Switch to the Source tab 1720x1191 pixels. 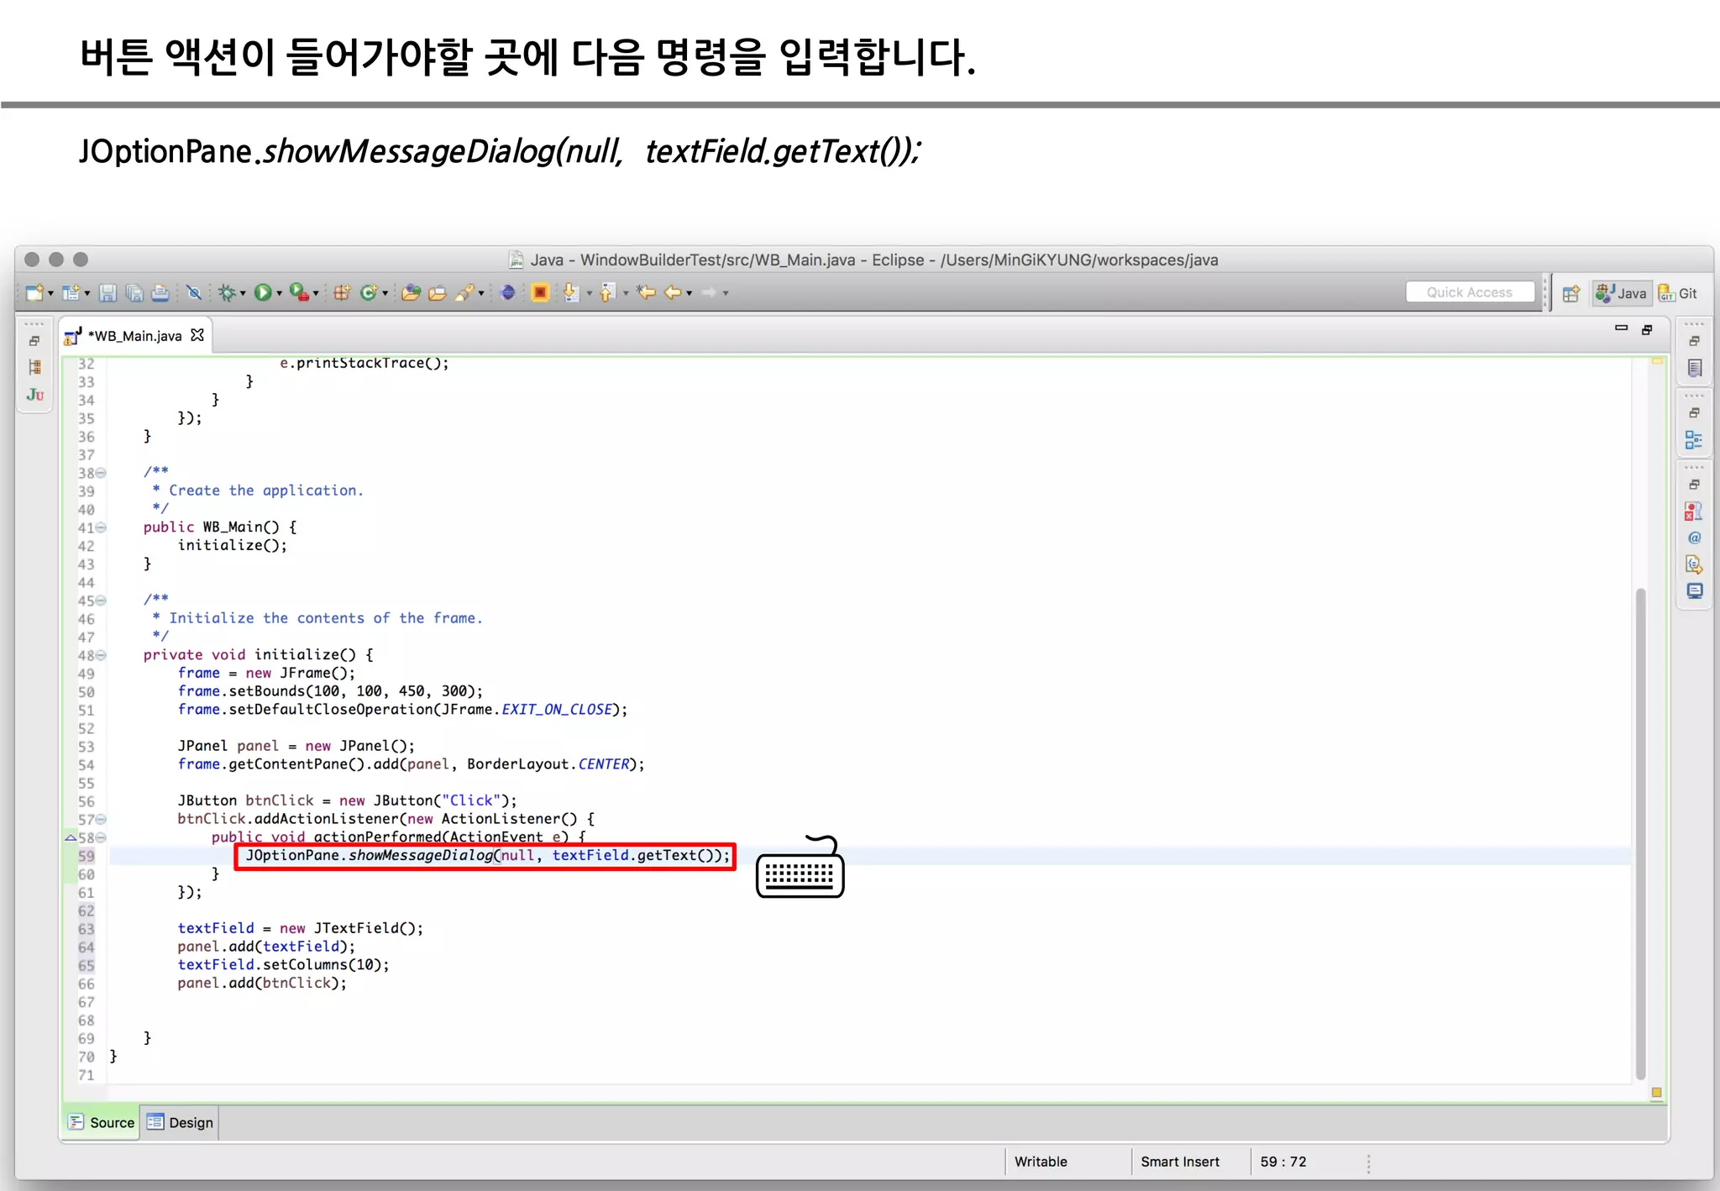pyautogui.click(x=102, y=1122)
